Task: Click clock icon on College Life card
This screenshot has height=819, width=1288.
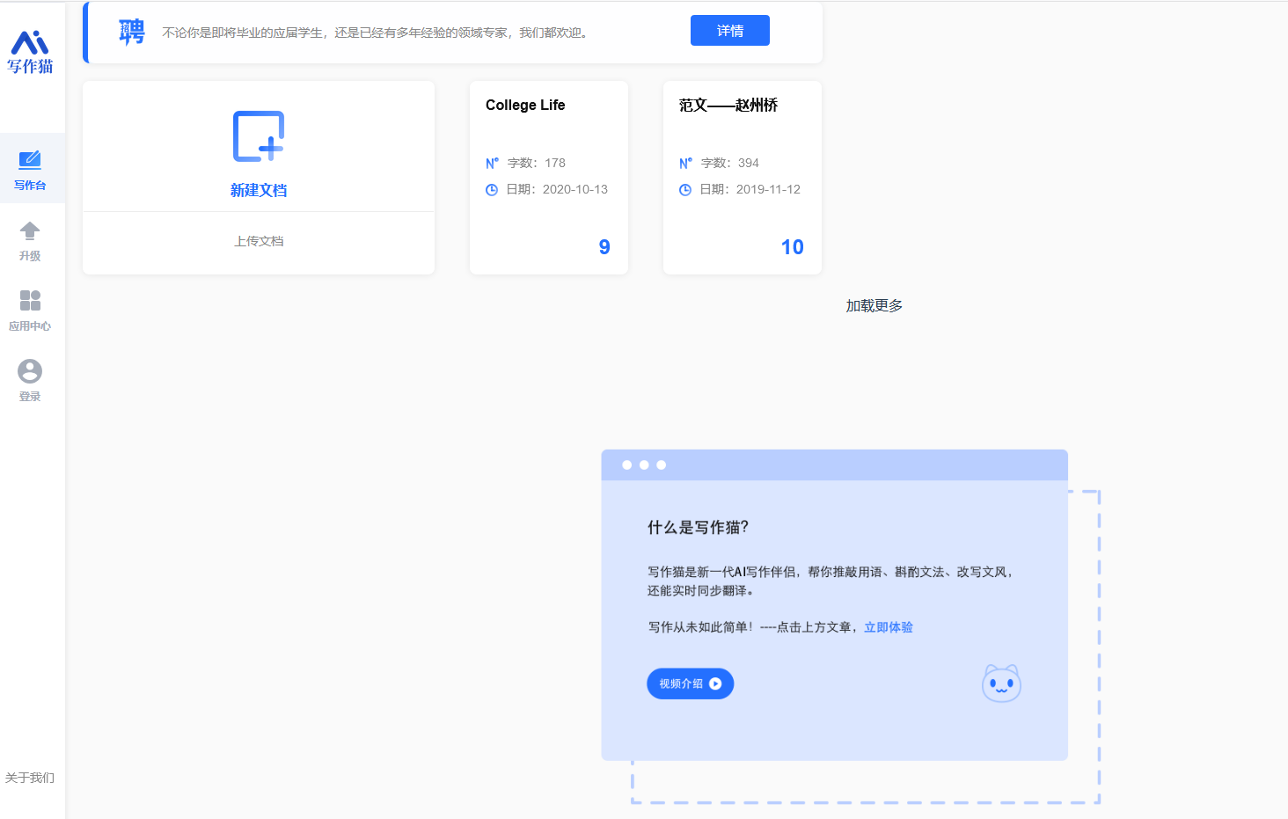Action: click(x=492, y=189)
